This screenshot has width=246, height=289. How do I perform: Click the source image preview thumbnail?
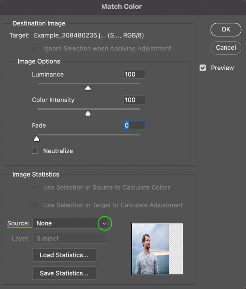(157, 249)
